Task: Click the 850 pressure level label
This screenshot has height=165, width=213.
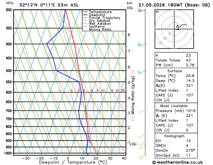Action: point(9,134)
